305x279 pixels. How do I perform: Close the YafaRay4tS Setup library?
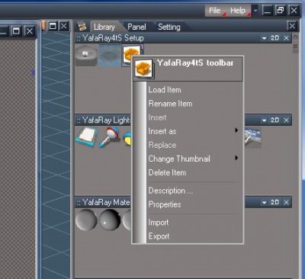[286, 38]
